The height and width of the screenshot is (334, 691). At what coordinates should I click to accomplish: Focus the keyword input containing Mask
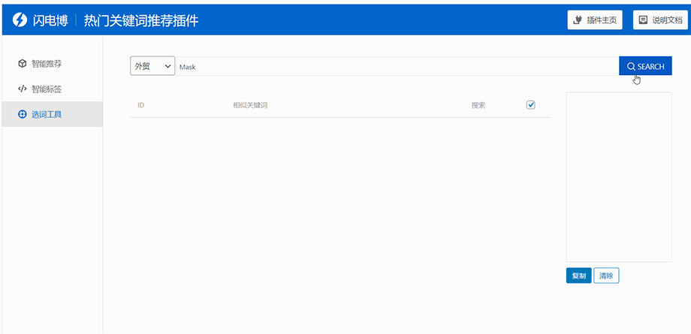pos(397,66)
